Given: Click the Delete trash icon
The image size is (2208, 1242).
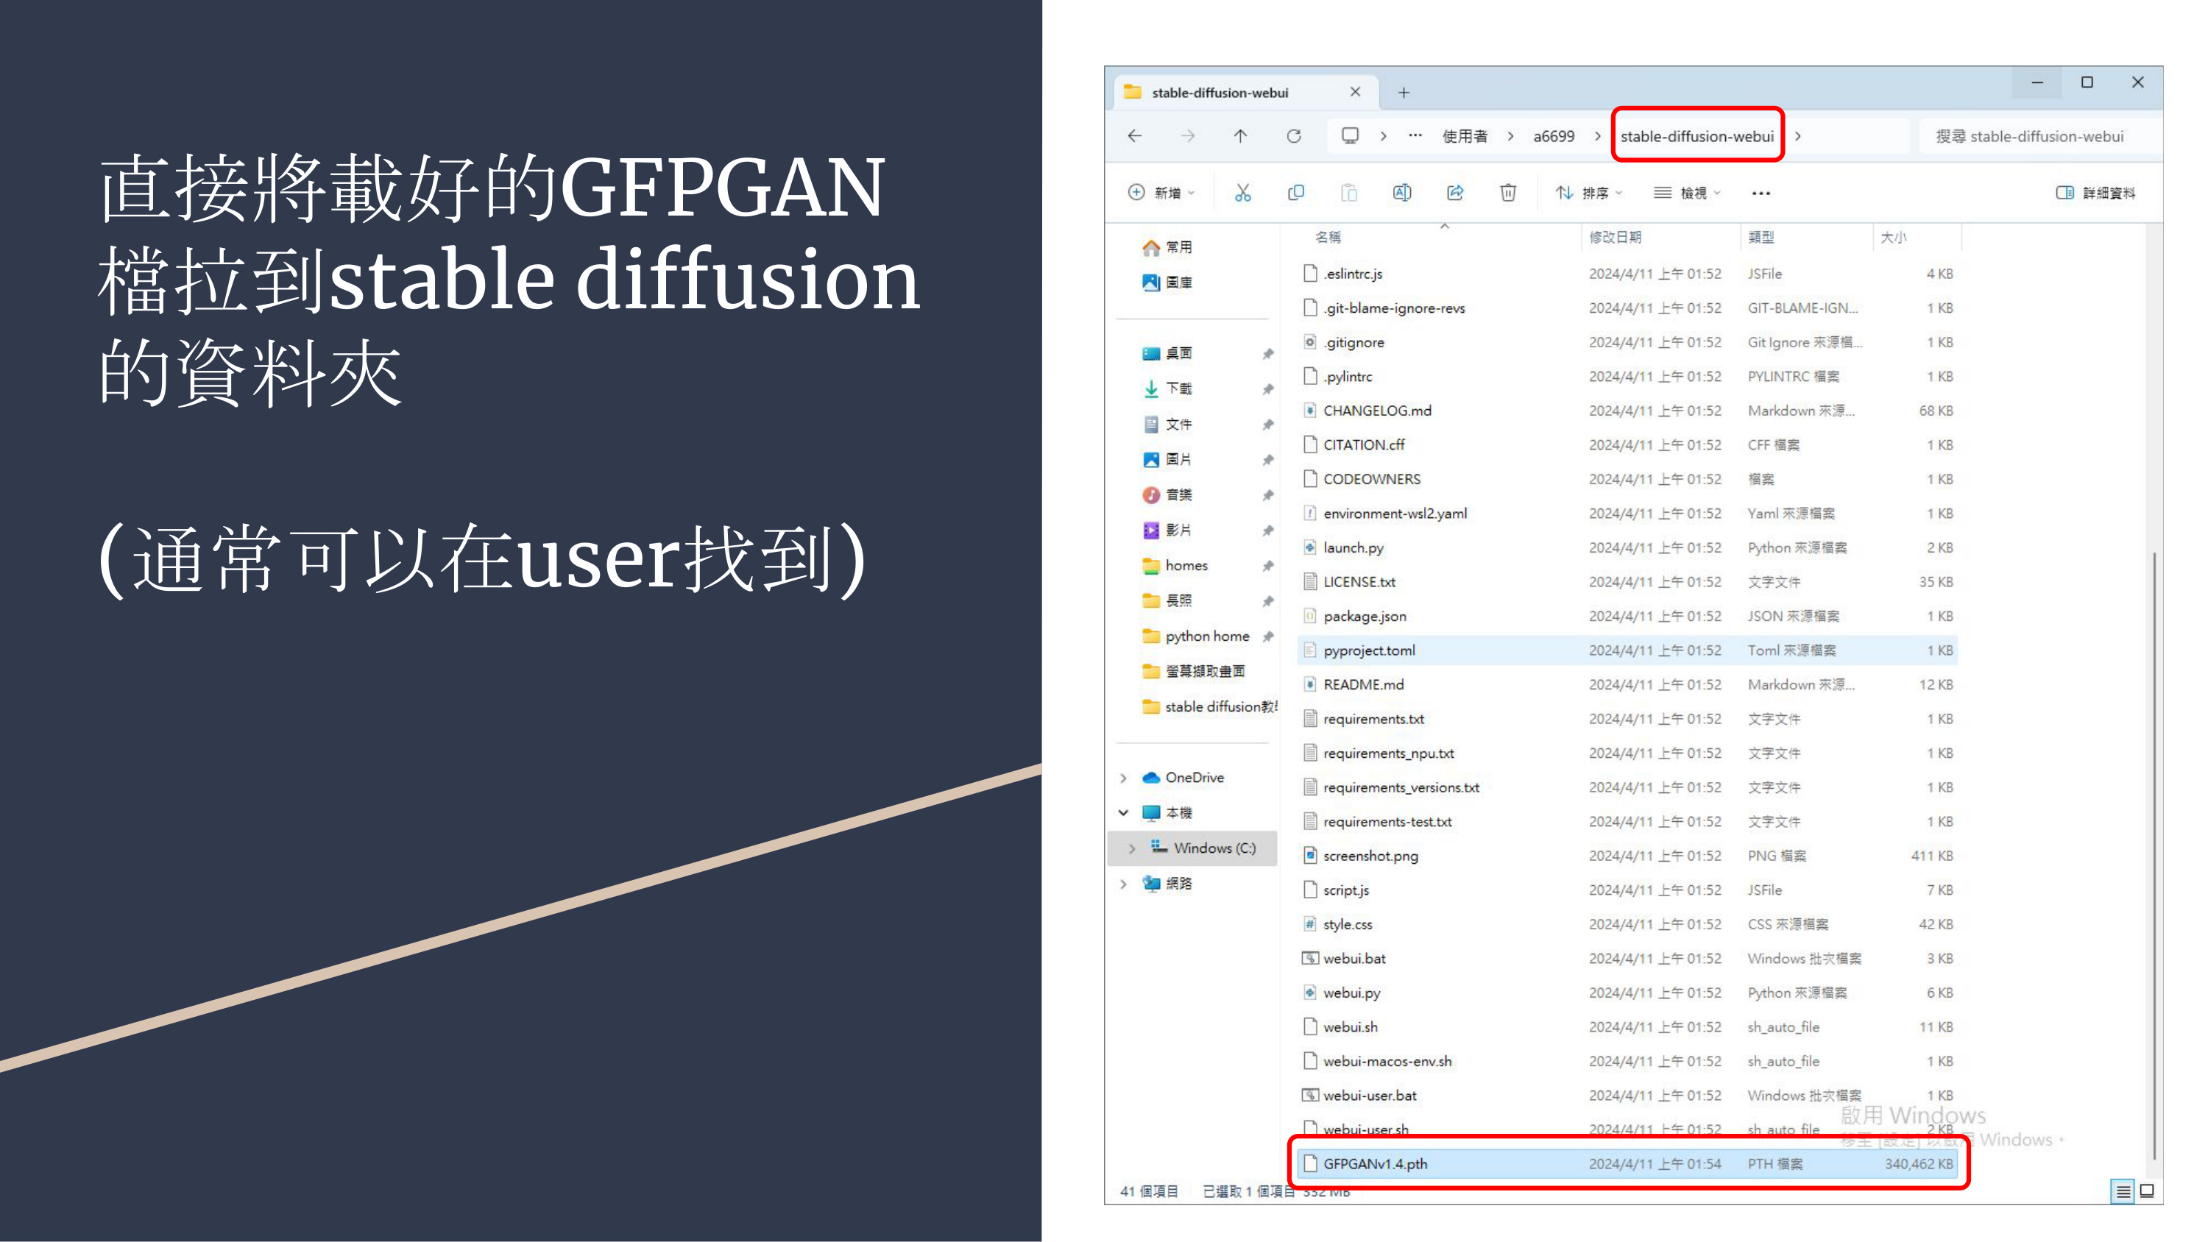Looking at the screenshot, I should coord(1509,193).
